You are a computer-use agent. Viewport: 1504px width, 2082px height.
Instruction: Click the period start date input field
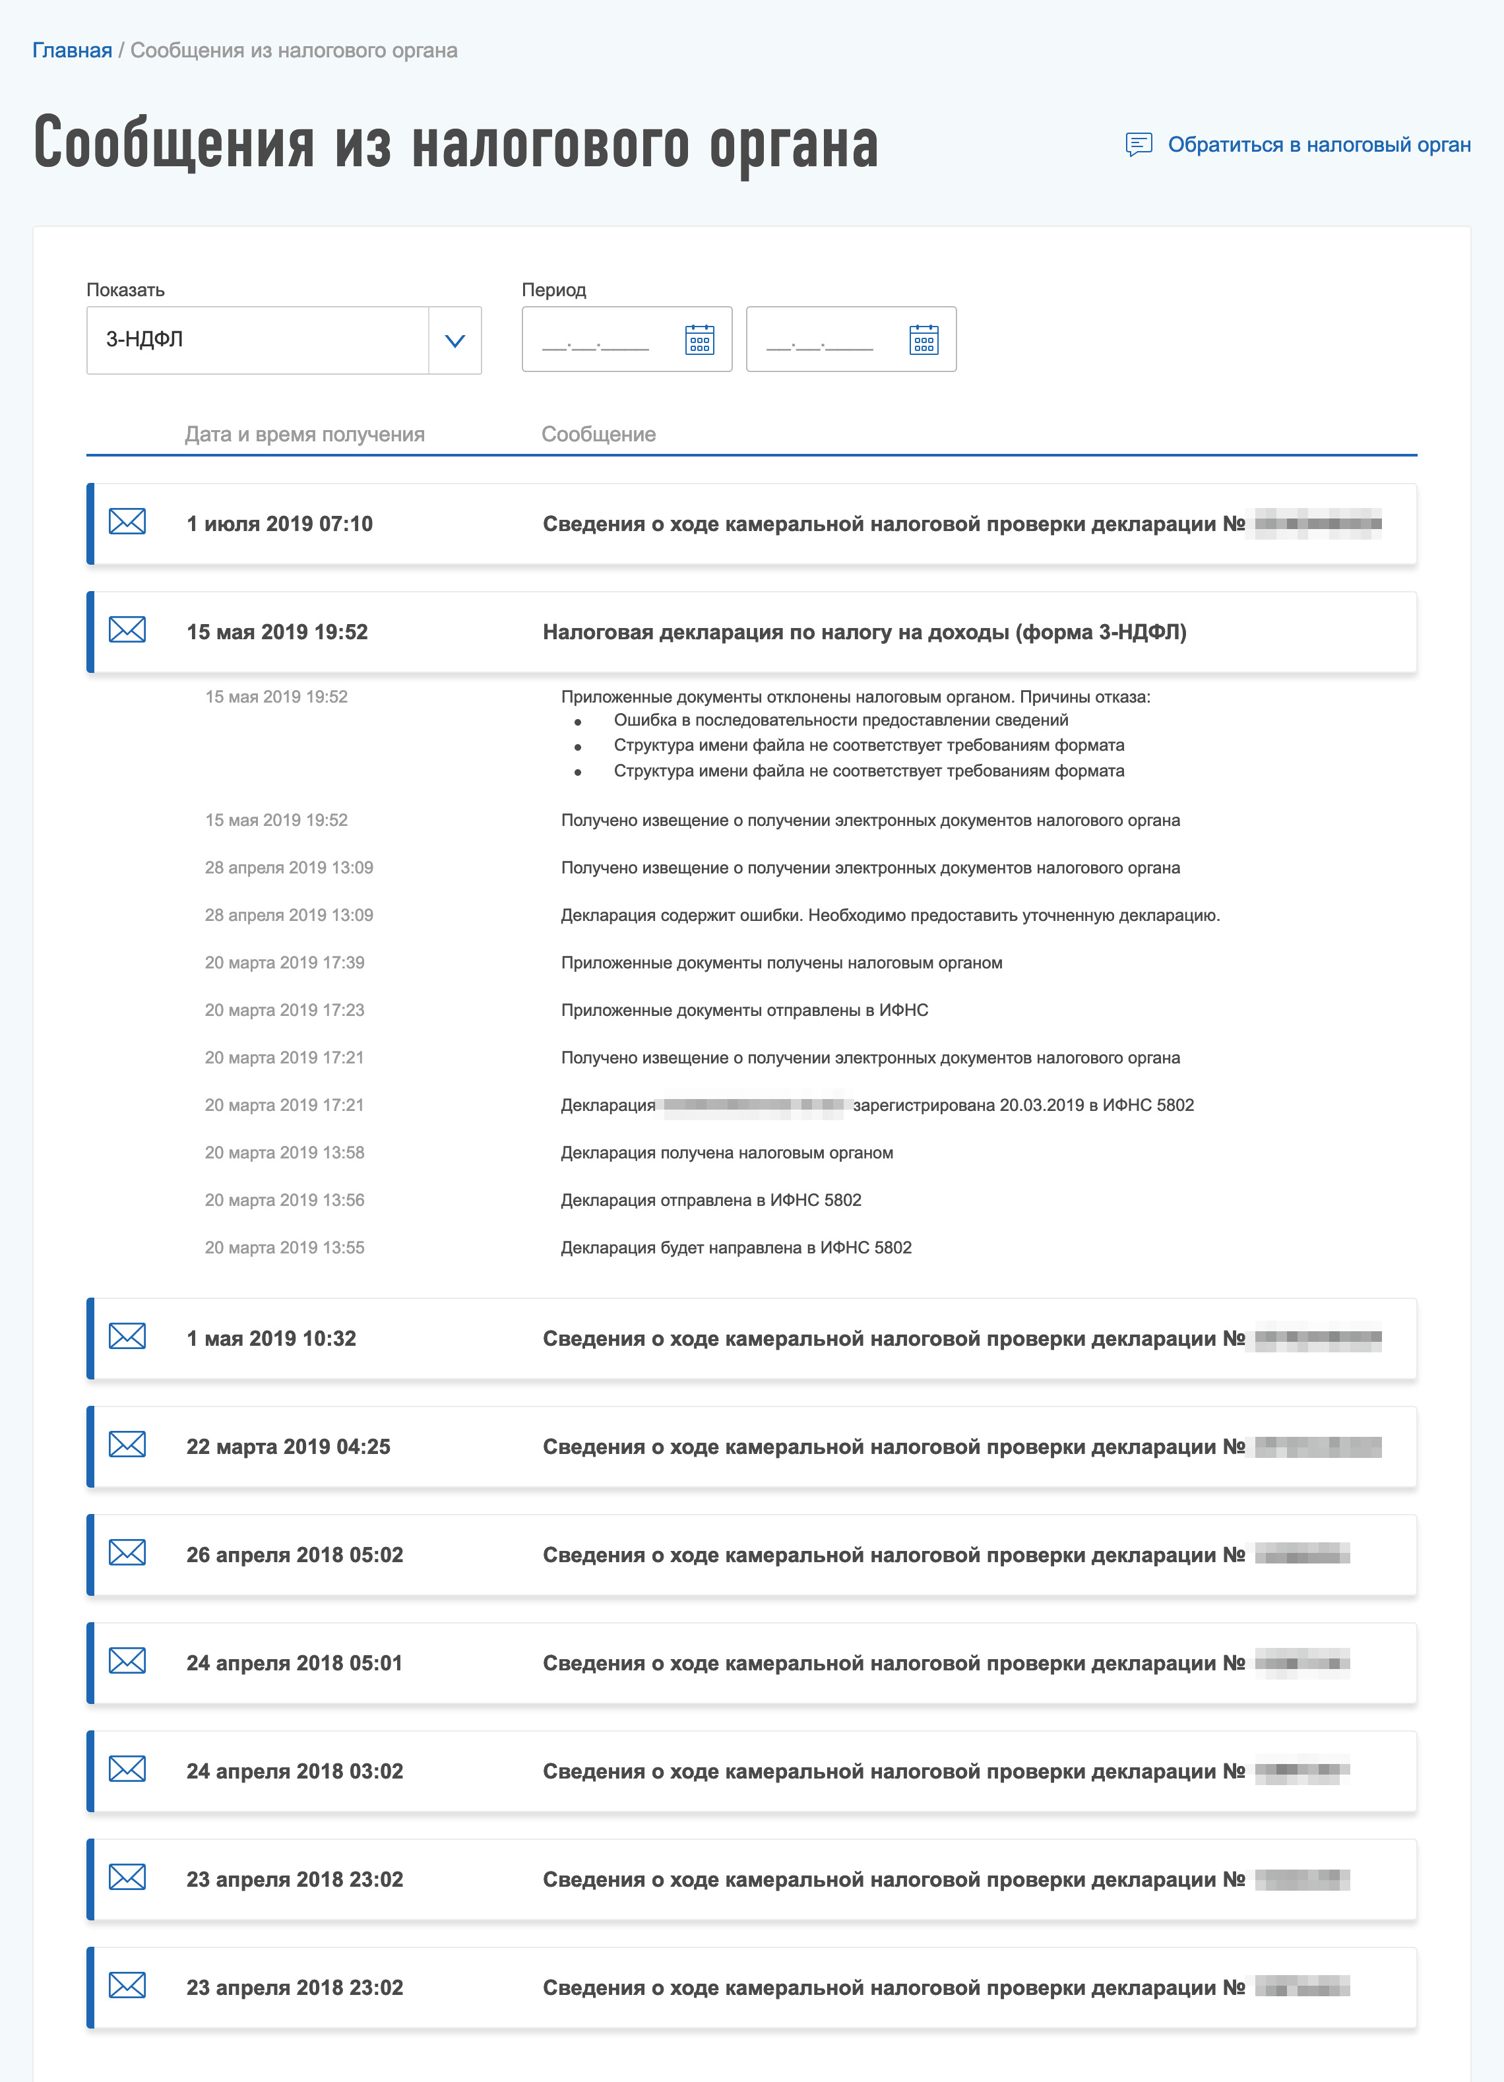tap(626, 340)
